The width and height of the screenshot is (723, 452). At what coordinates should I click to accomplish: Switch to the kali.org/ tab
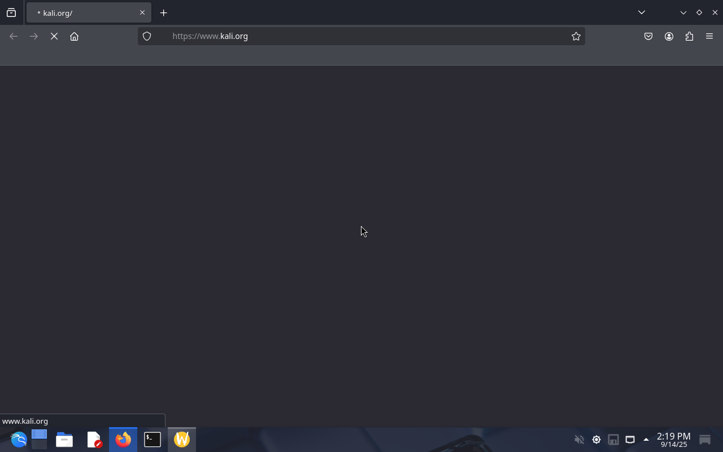(89, 12)
